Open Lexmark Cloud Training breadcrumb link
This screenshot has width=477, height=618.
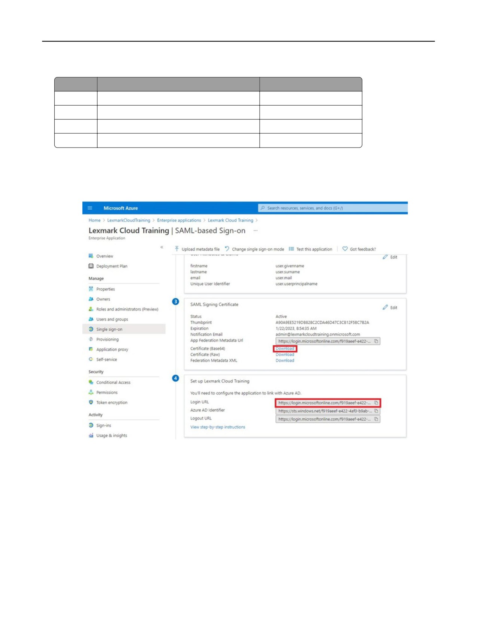coord(230,220)
